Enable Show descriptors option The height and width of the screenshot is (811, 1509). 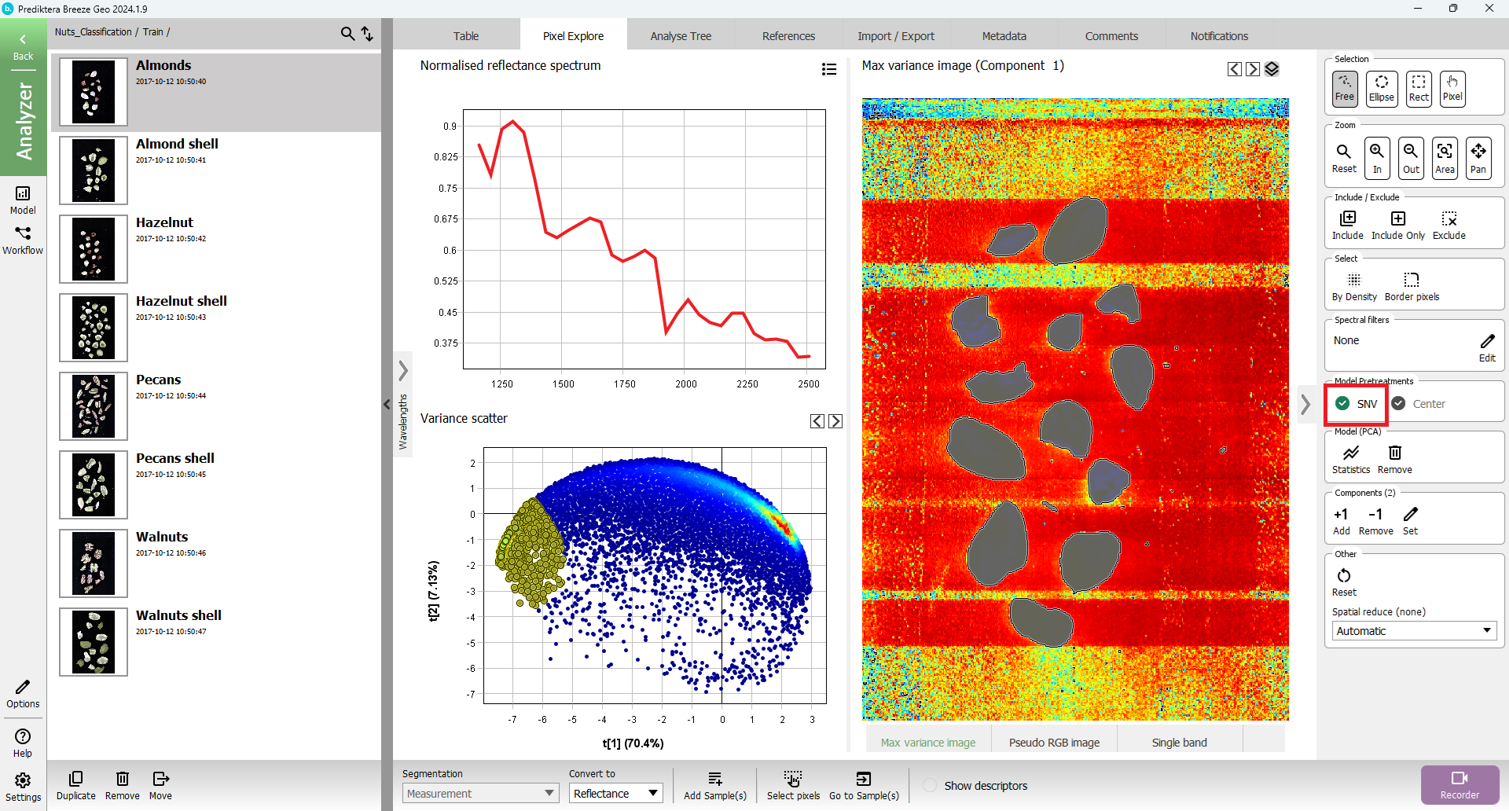(x=930, y=786)
